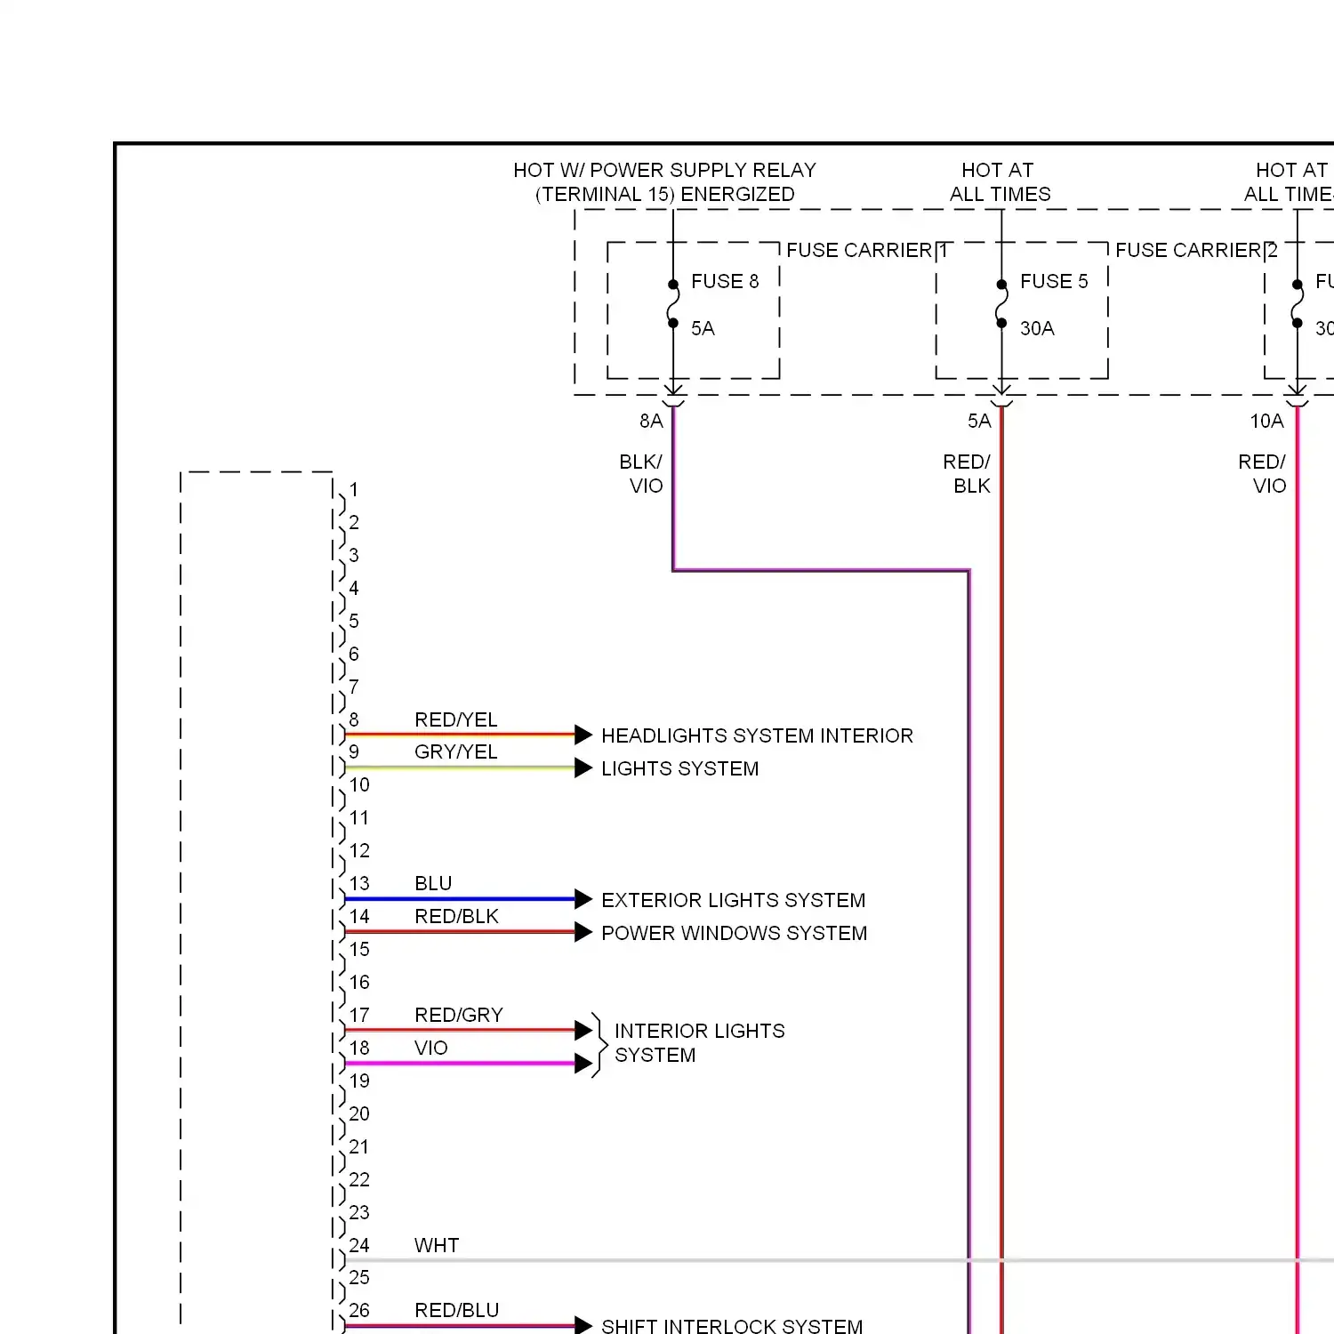This screenshot has width=1334, height=1334.
Task: Click connector pin number 5
Action: point(354,621)
